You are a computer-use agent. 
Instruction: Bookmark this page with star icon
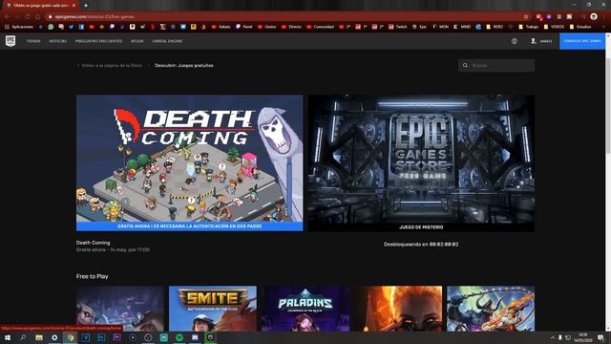(x=526, y=17)
